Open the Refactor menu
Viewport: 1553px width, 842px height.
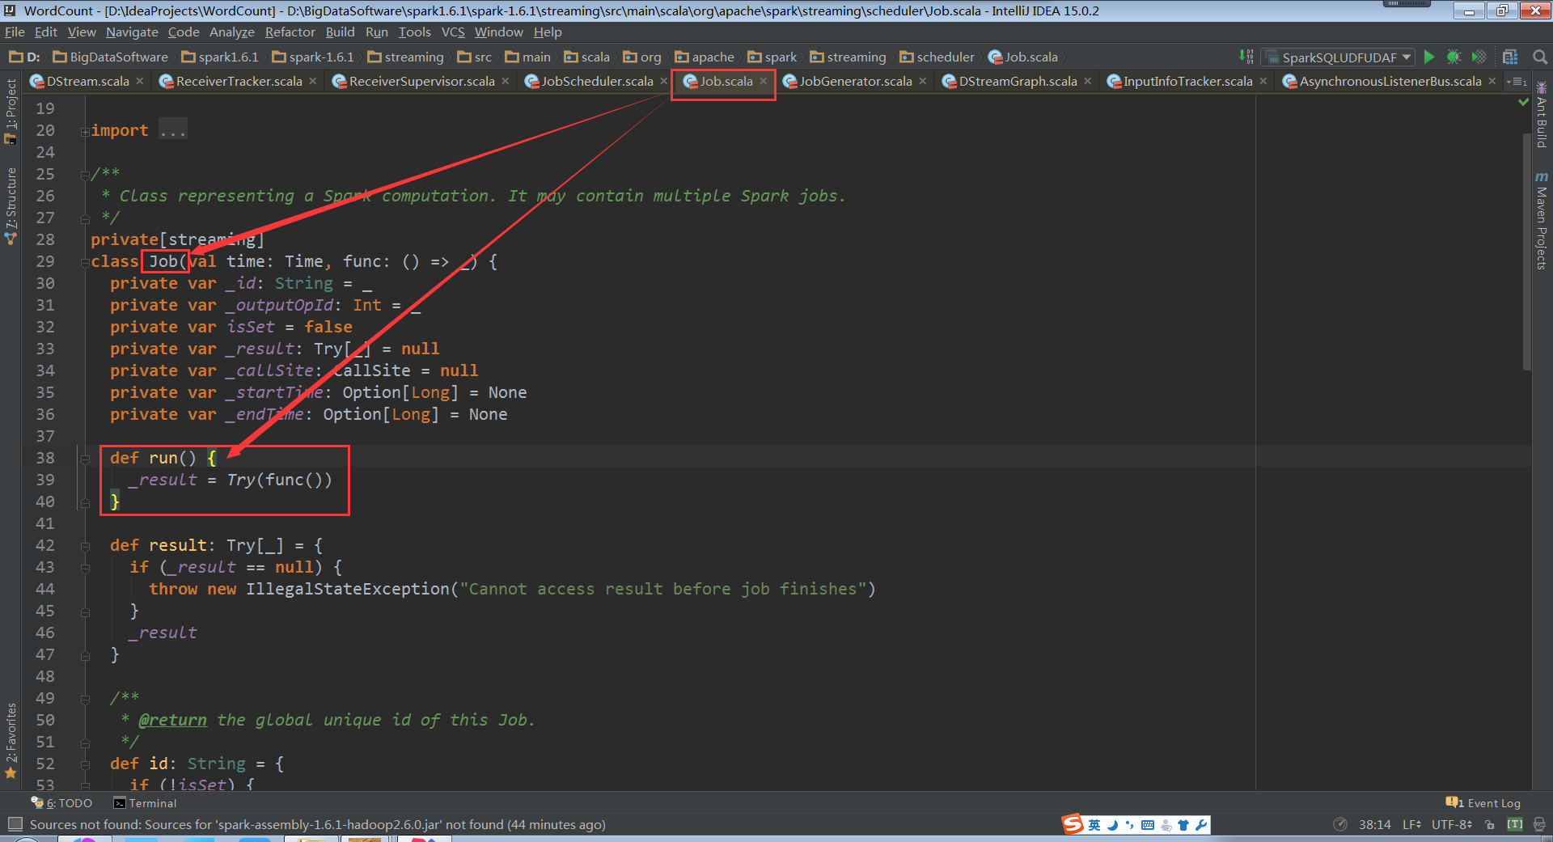(290, 32)
